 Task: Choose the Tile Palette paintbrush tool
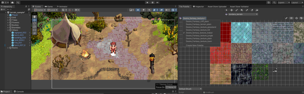[x=237, y=10]
